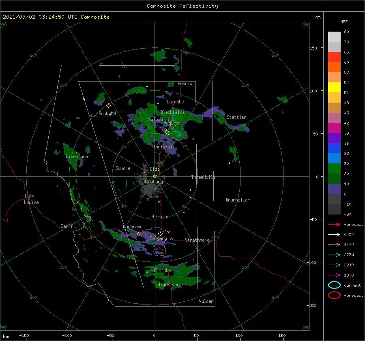Image resolution: width=365 pixels, height=341 pixels.
Task: Click the Calgary city label
Action: pyautogui.click(x=158, y=238)
